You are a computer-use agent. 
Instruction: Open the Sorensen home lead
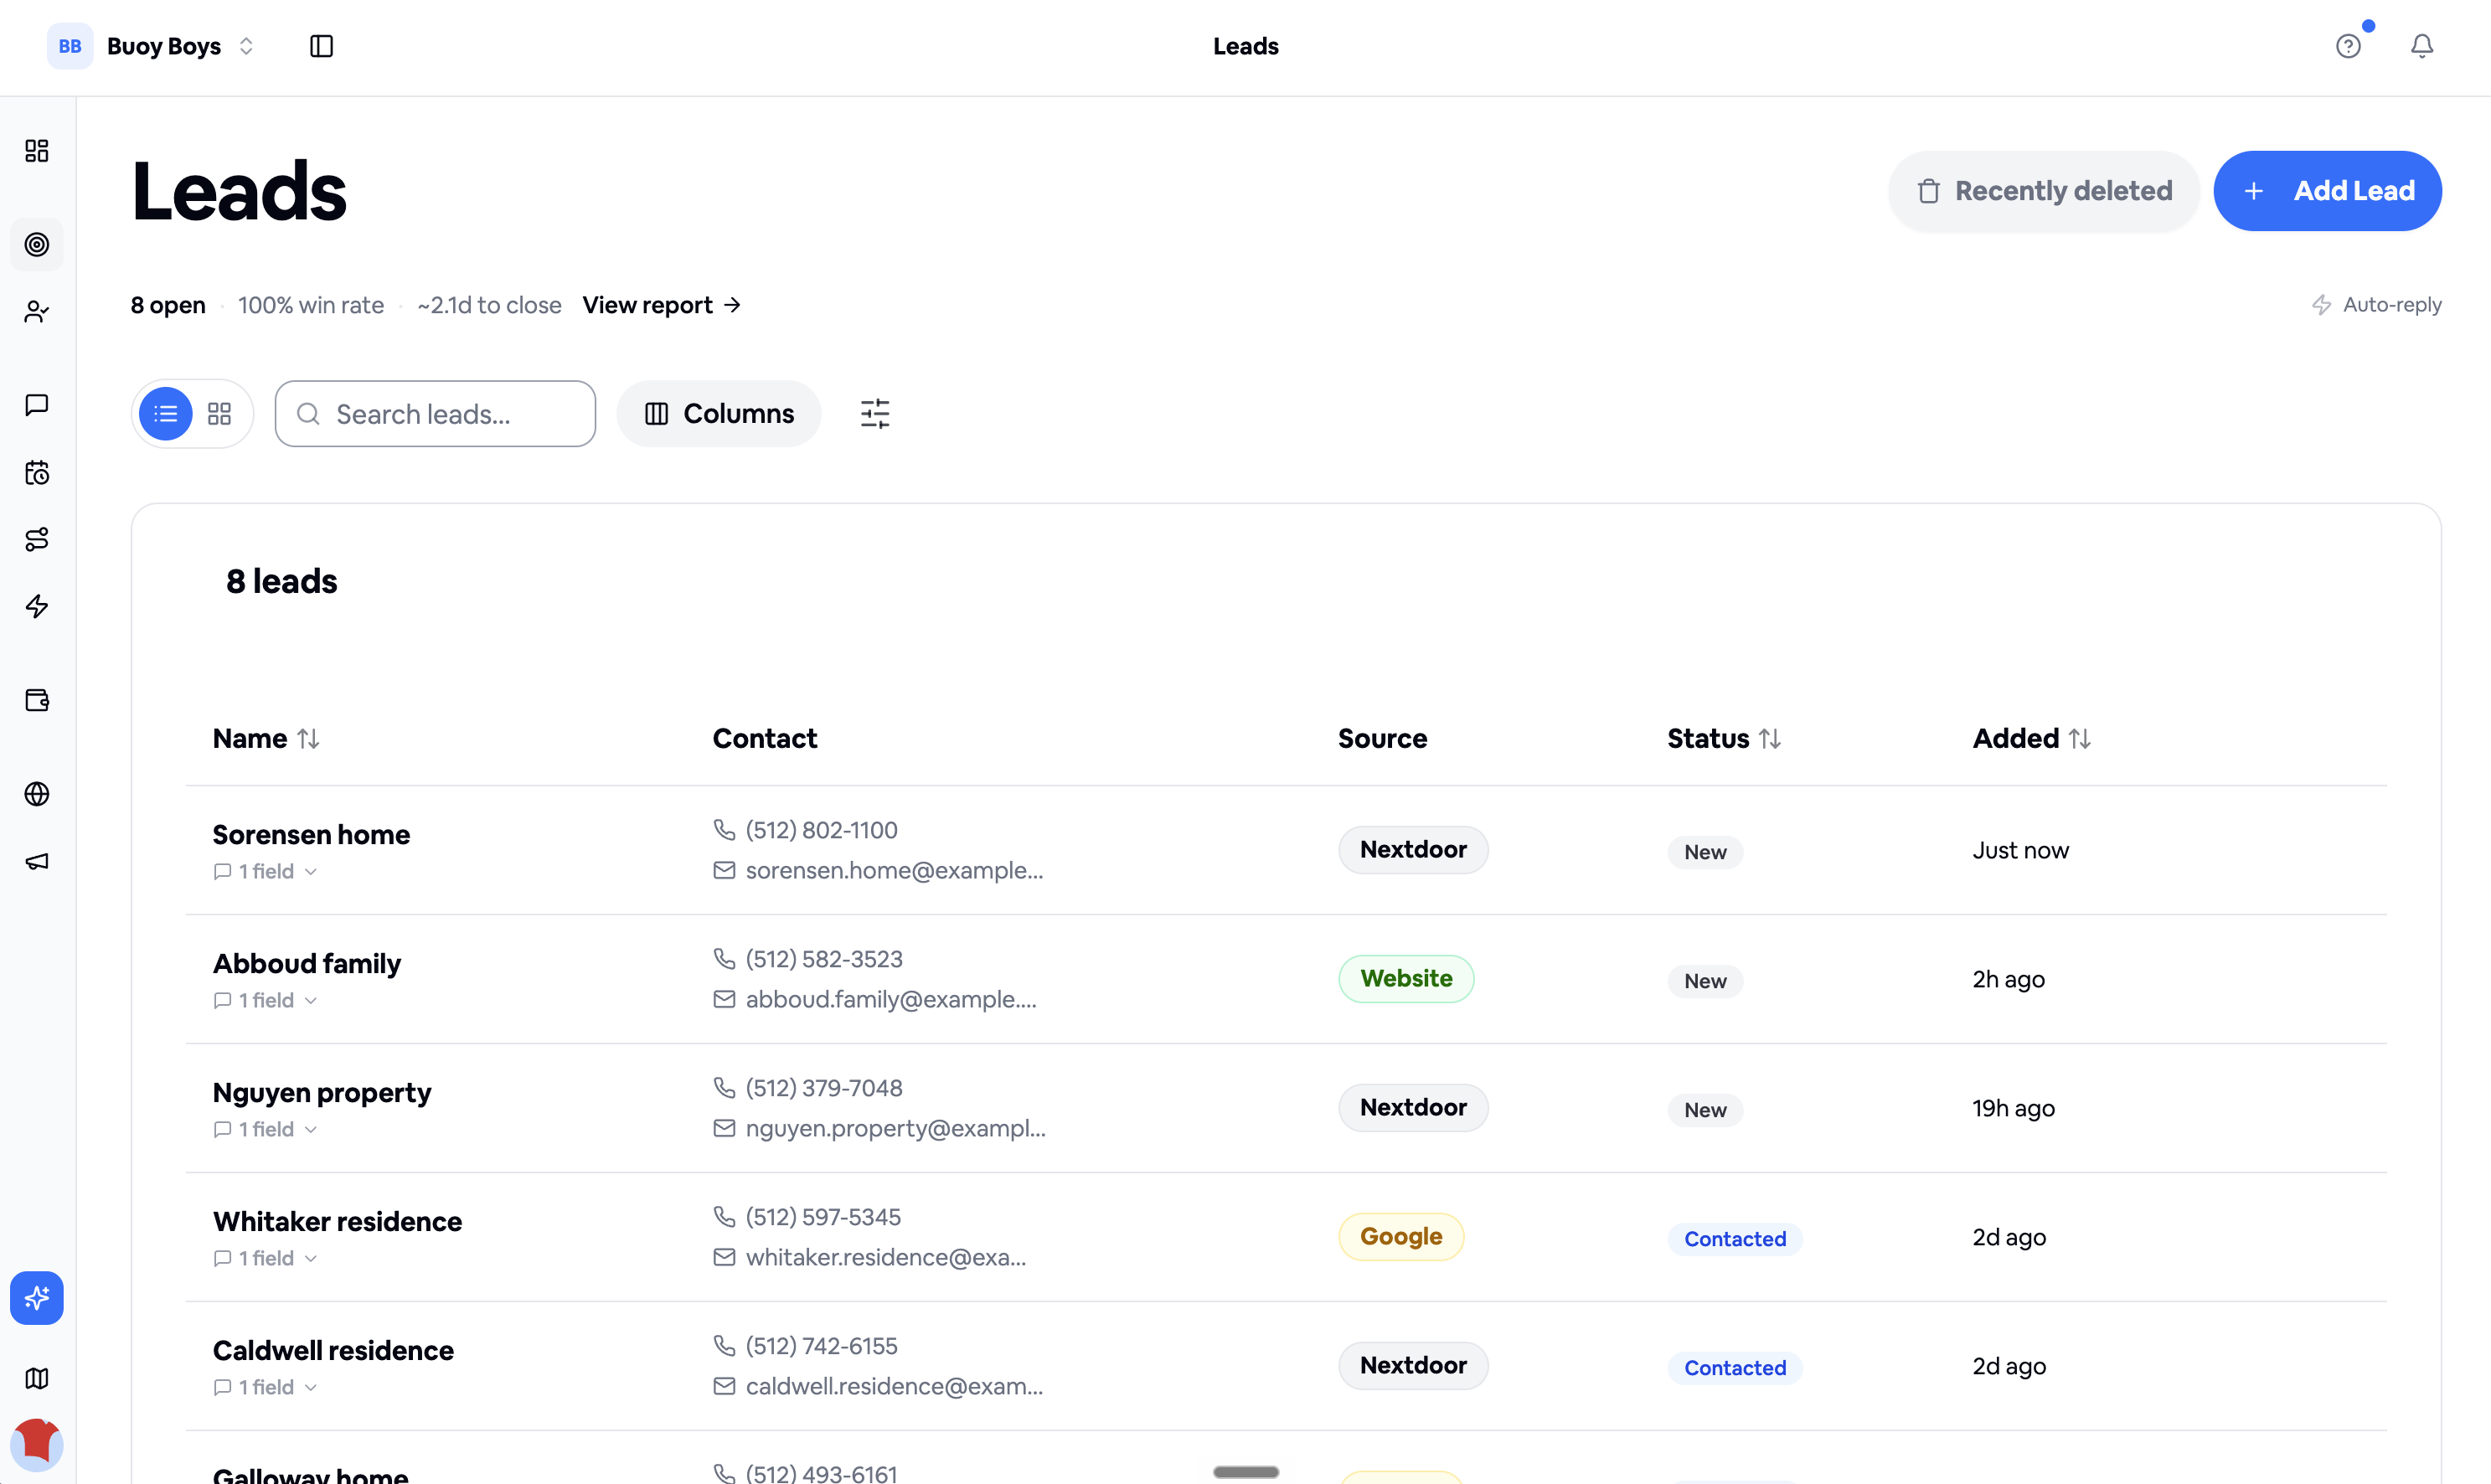click(x=311, y=835)
